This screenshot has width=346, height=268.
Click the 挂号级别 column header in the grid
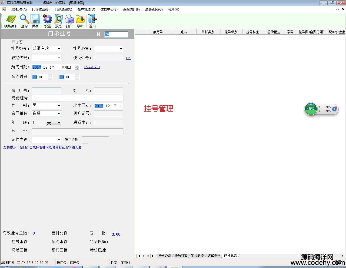coord(231,32)
